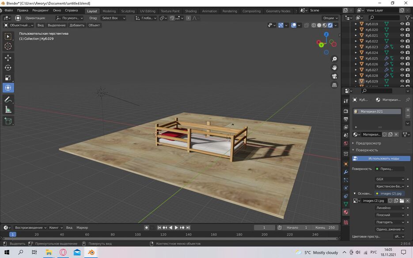Open the Render properties tab
Screen dimensions: 413x258
346,111
